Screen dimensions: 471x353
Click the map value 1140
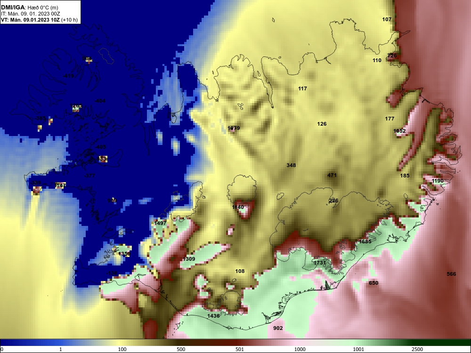pyautogui.click(x=238, y=207)
